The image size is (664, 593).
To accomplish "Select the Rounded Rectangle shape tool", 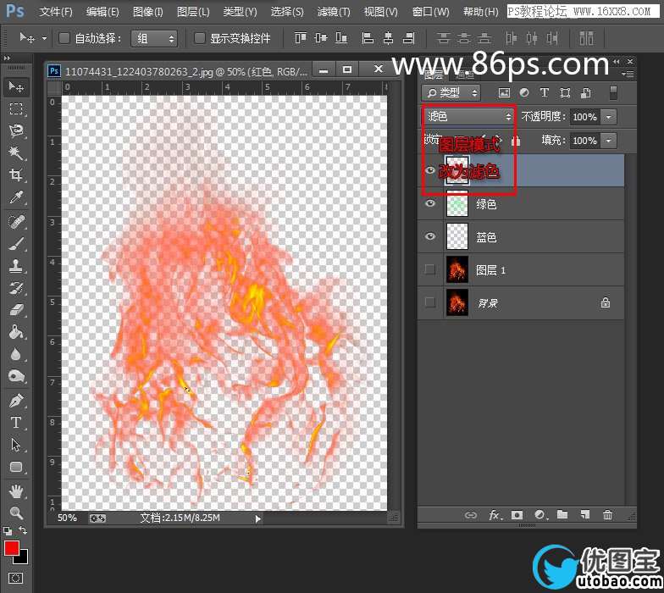I will [x=16, y=467].
